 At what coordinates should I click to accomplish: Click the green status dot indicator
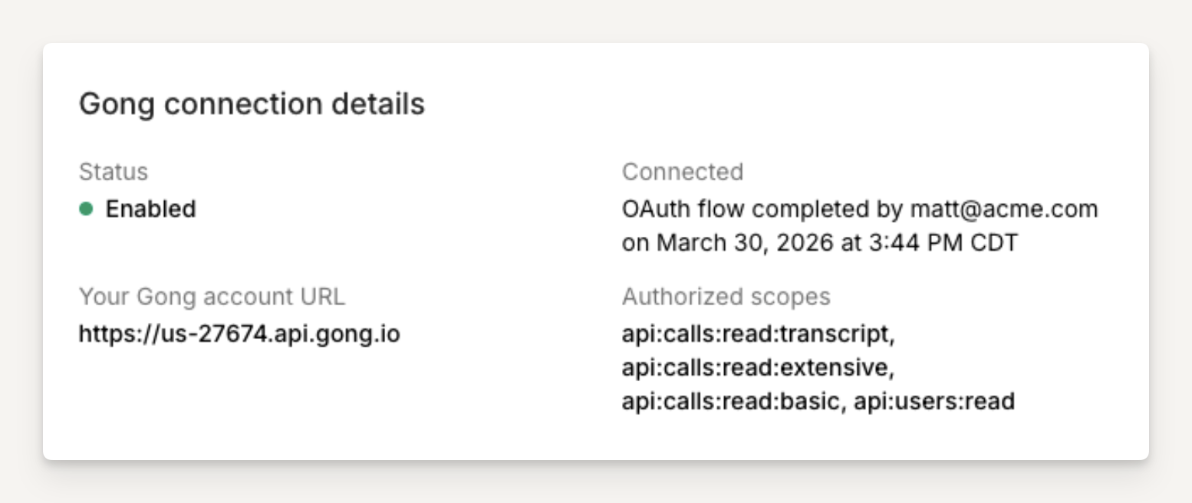(x=86, y=209)
